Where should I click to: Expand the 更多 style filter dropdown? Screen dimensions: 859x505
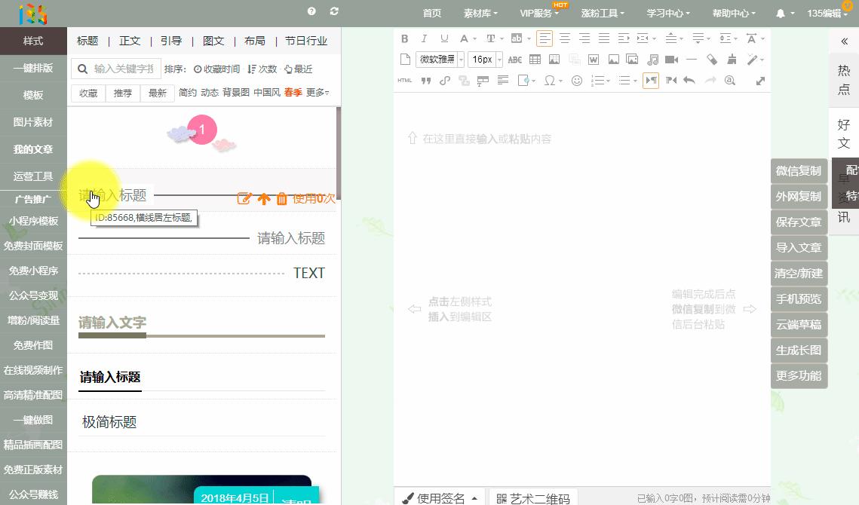pos(317,93)
